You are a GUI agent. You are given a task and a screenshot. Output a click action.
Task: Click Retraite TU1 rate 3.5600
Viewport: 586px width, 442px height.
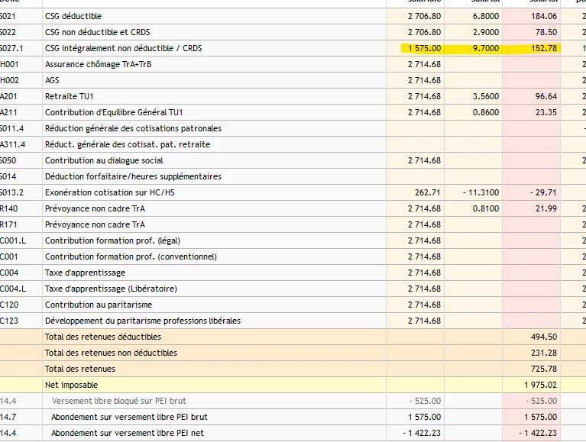(x=485, y=96)
